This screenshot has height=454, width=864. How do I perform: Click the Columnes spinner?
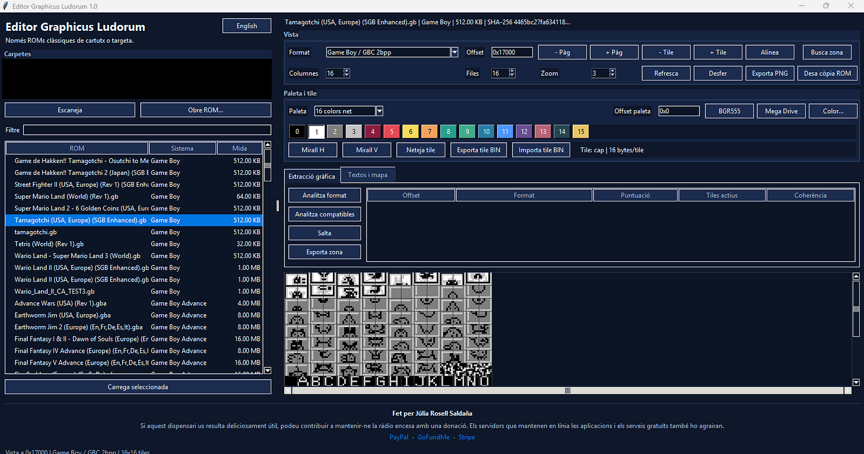pos(338,73)
